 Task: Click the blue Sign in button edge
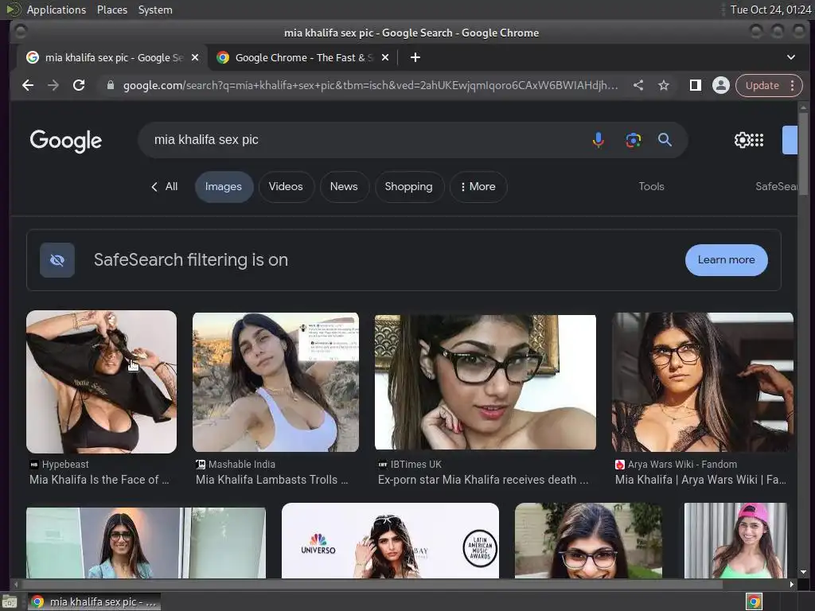pos(790,140)
